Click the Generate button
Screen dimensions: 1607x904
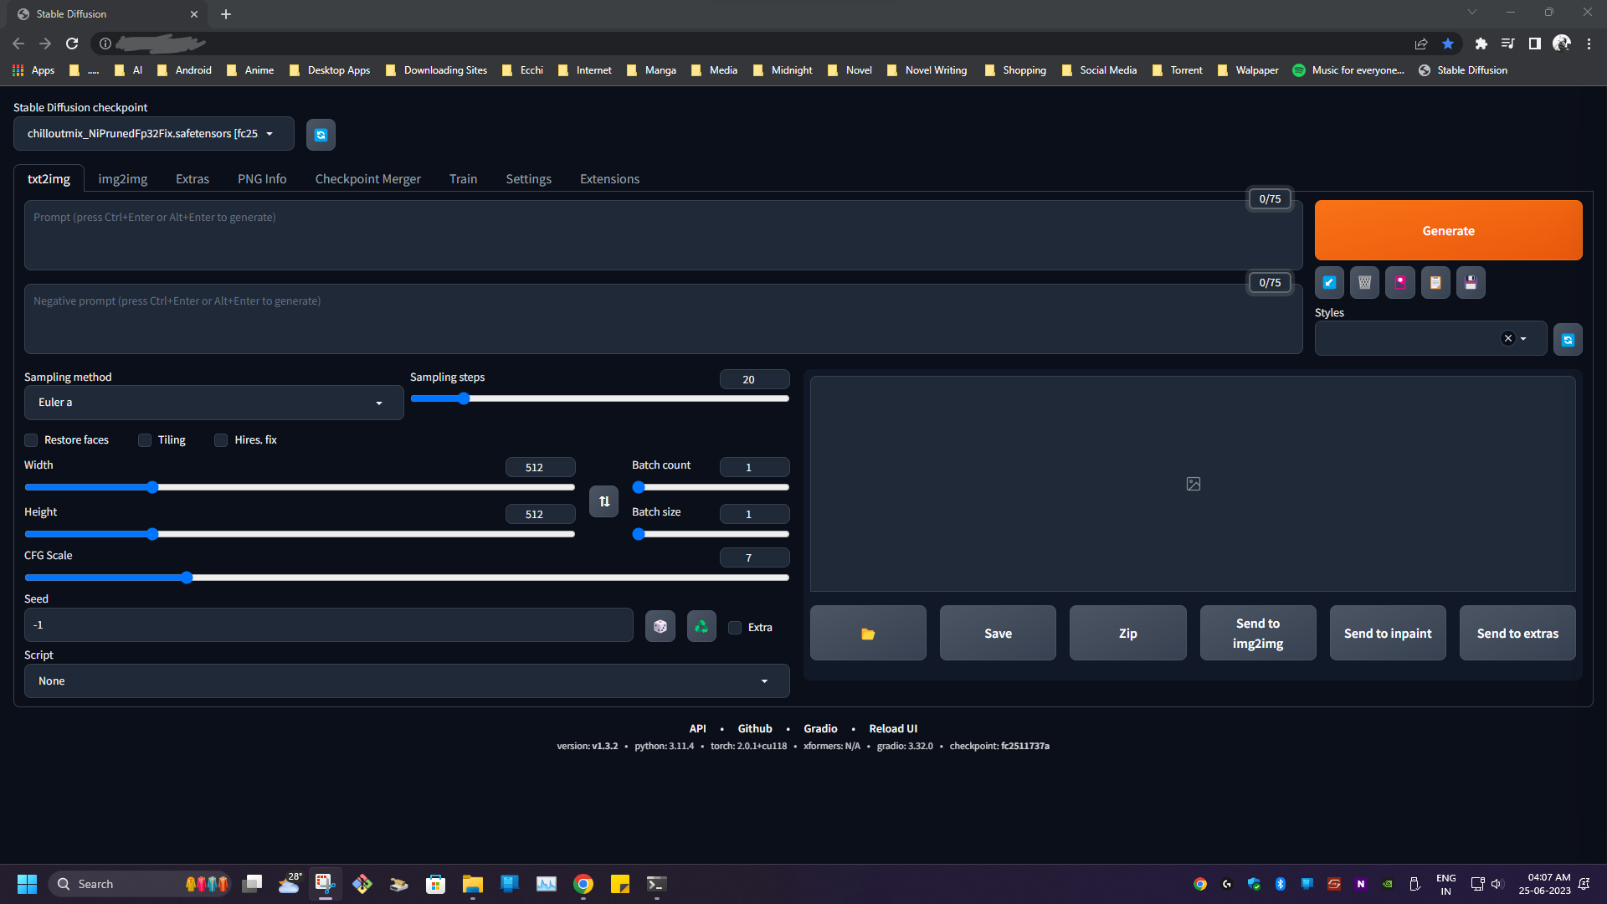(1448, 230)
